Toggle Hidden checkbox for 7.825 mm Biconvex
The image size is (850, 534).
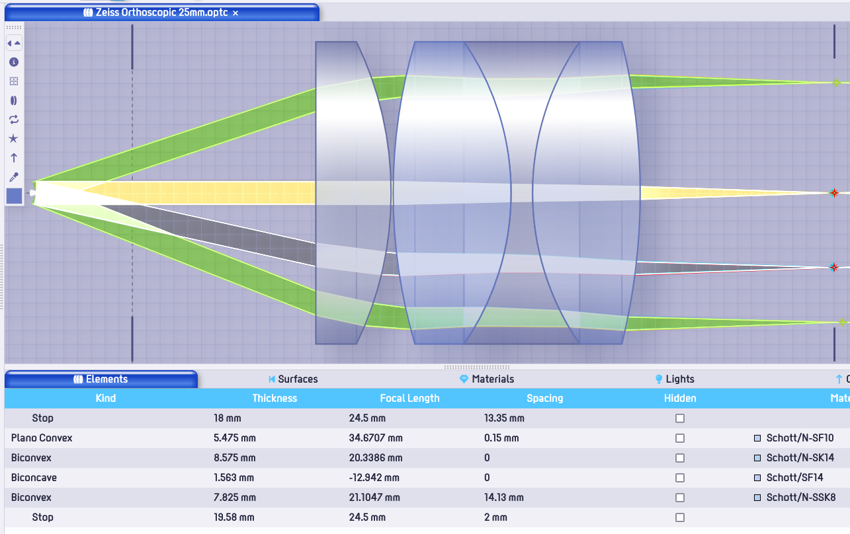[x=680, y=498]
